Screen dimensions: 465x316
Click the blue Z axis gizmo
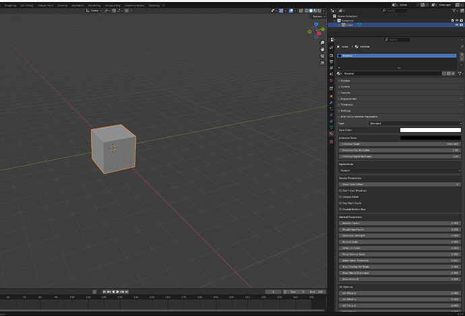coord(316,24)
